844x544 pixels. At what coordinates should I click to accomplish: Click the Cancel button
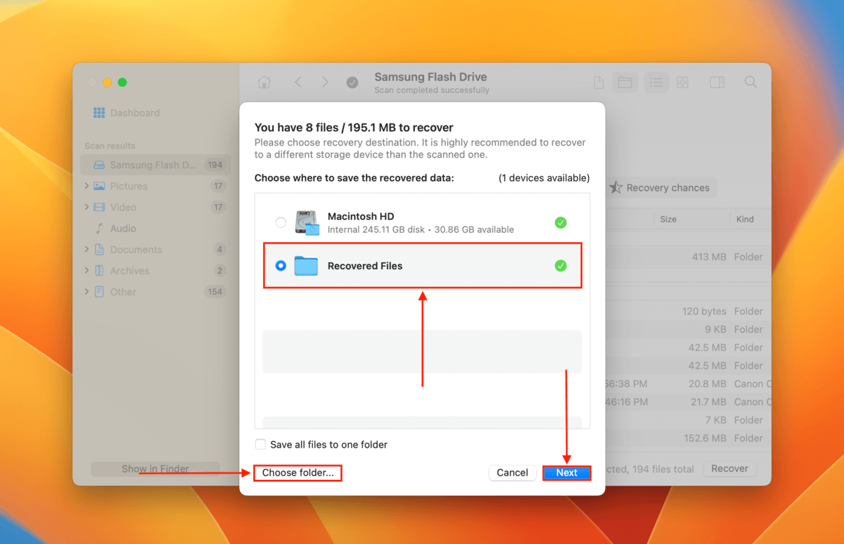tap(512, 473)
